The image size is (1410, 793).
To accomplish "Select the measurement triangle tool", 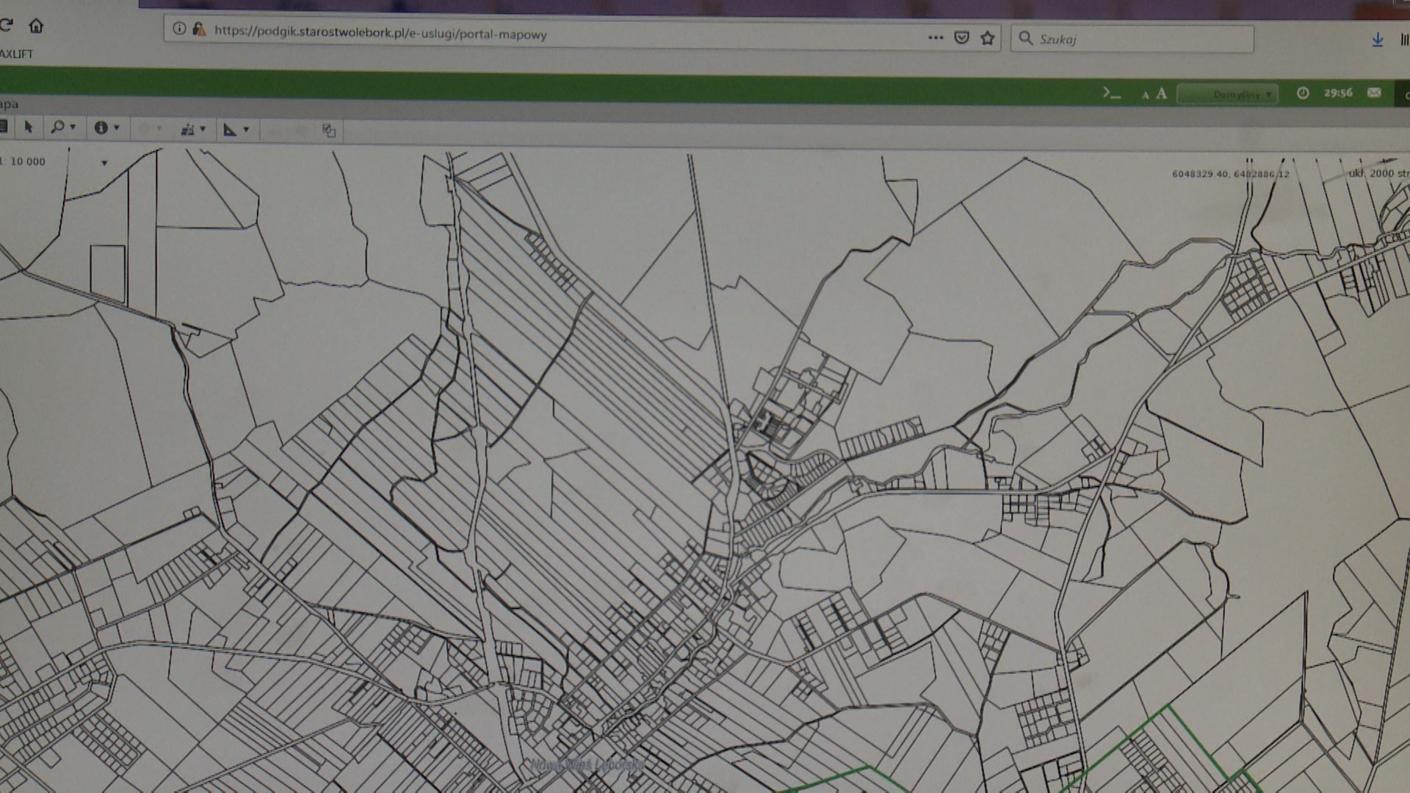I will [x=230, y=129].
